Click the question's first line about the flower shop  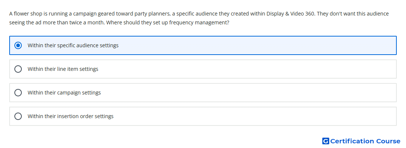pos(199,14)
